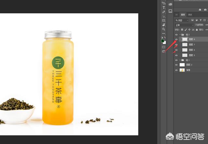Hide the 背景 layer
This screenshot has width=208, height=144.
pos(176,70)
